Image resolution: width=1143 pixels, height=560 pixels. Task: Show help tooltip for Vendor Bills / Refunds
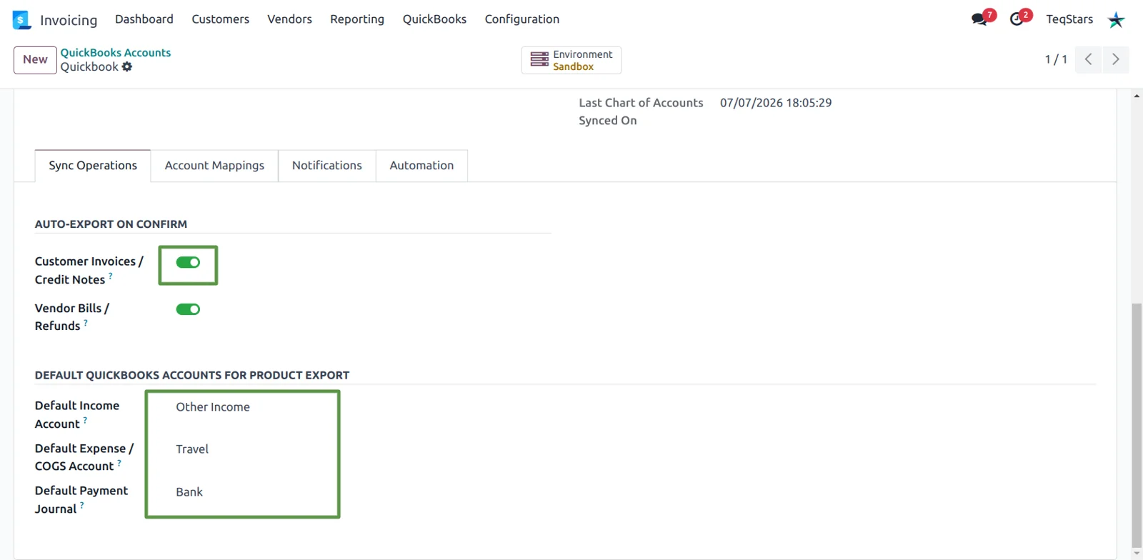click(86, 322)
